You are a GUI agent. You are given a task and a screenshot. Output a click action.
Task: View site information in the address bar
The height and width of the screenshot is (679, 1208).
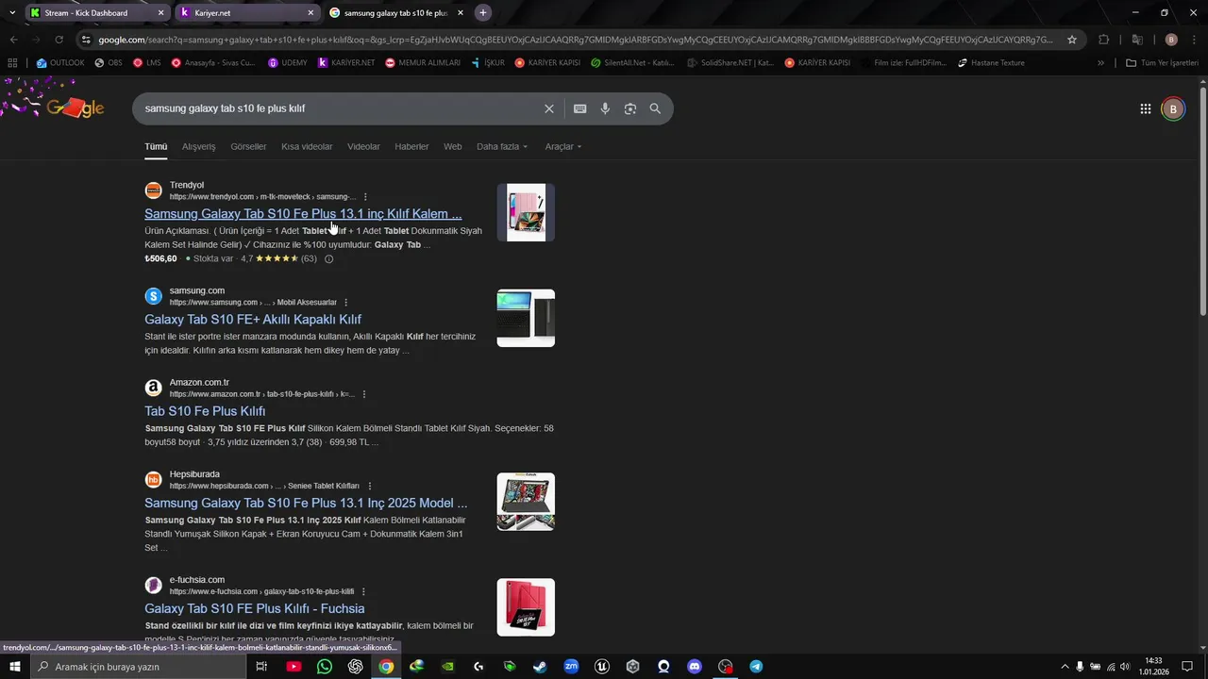tap(86, 40)
